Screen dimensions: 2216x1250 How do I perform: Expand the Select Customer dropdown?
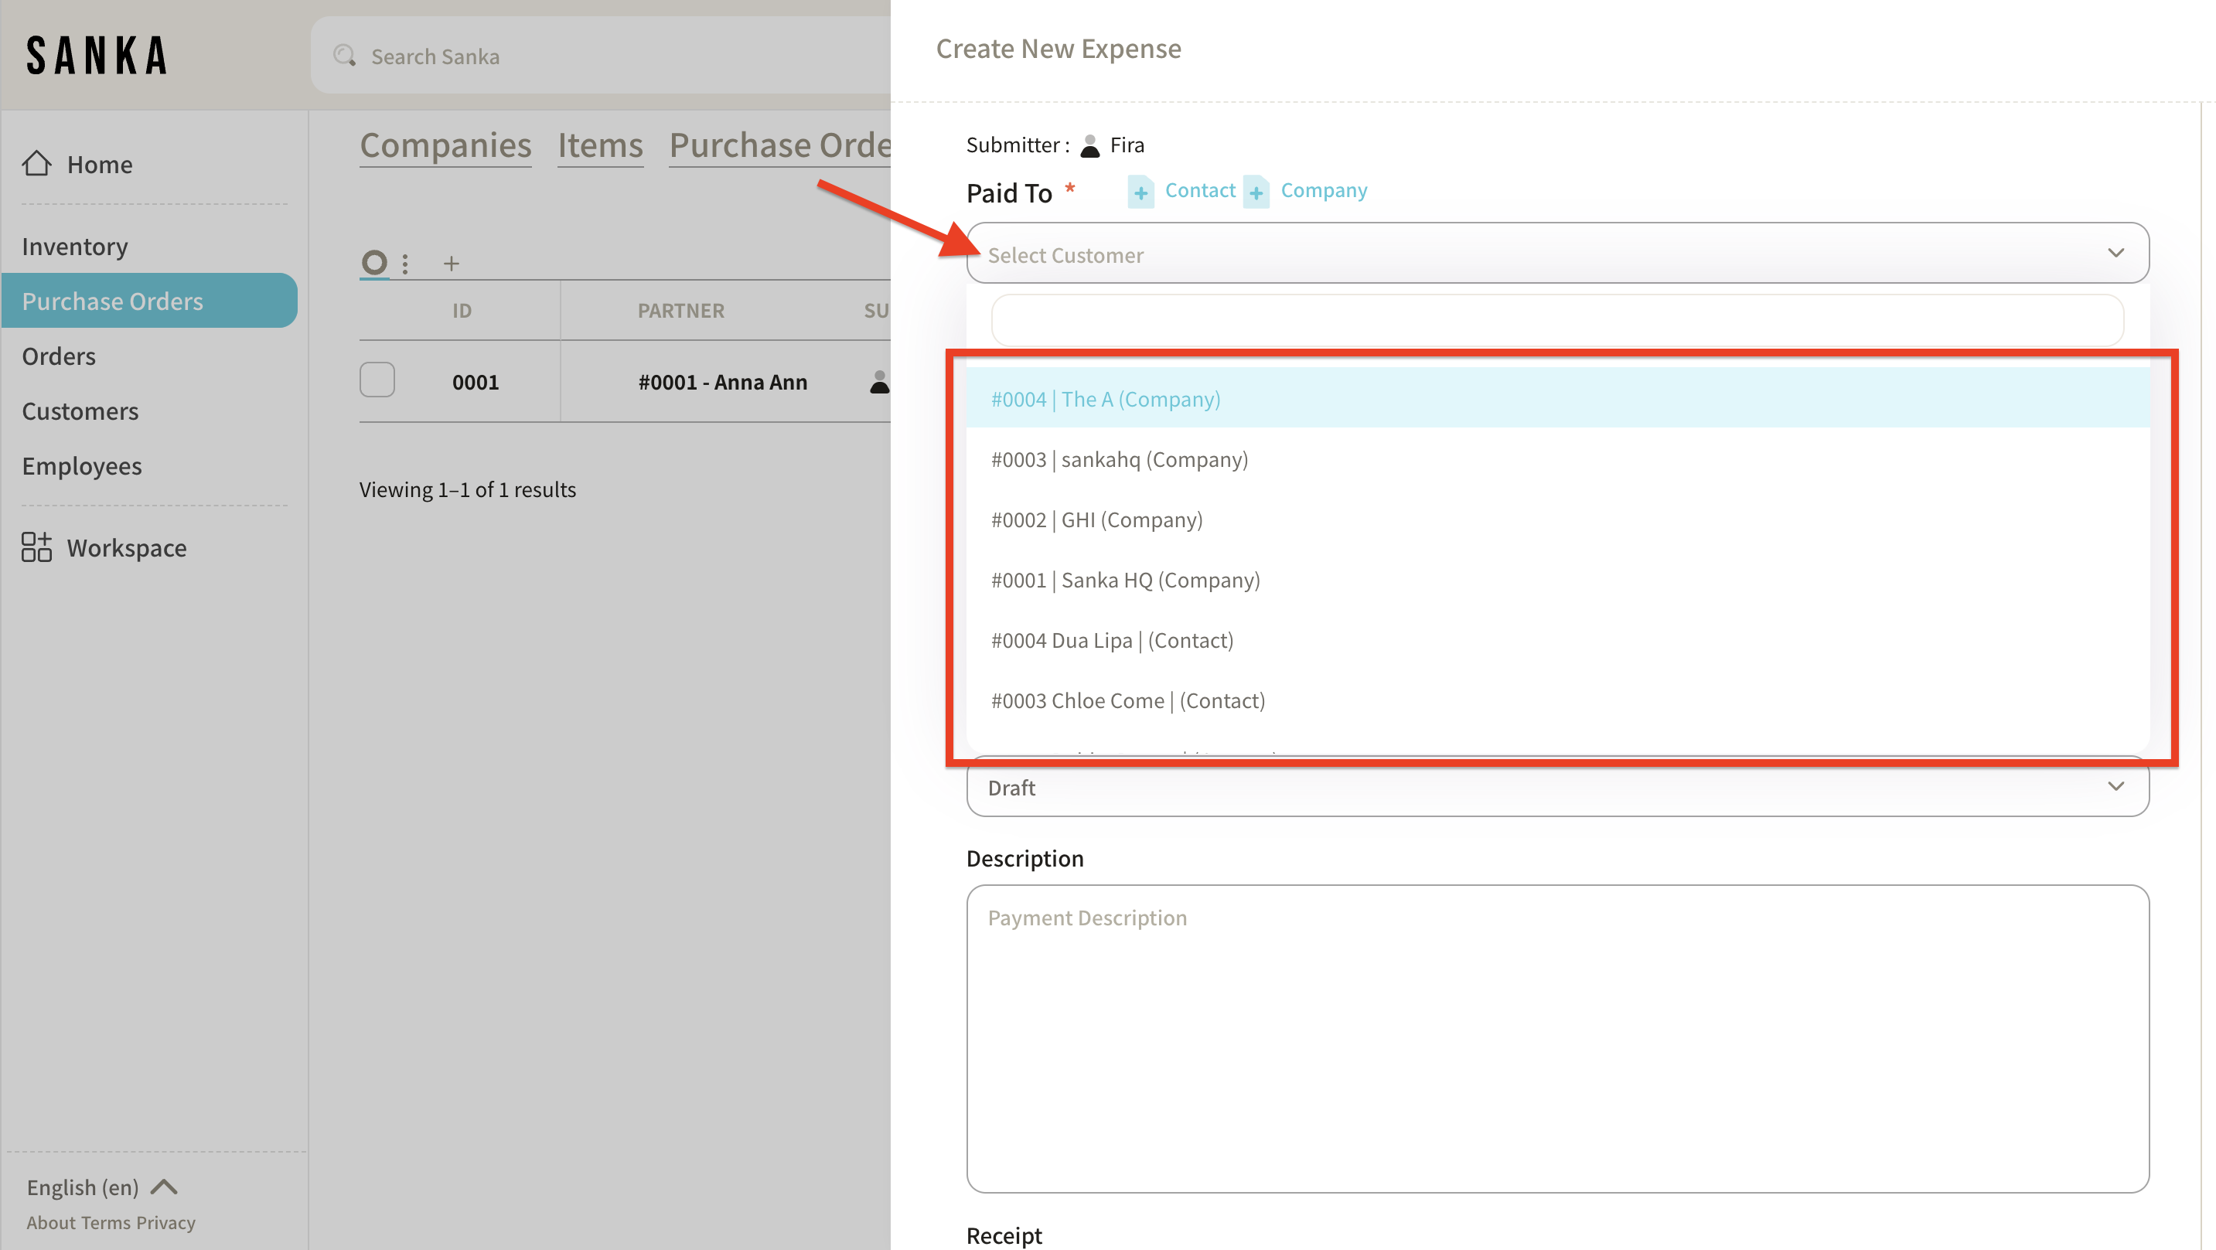click(x=1557, y=254)
